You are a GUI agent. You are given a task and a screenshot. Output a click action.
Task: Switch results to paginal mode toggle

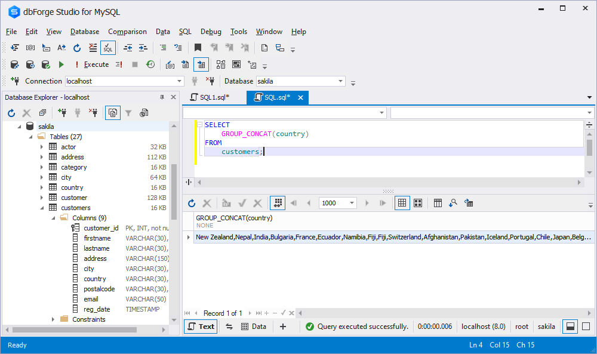click(277, 203)
